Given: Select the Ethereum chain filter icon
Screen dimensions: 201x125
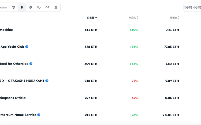Looking at the screenshot, I should click(x=22, y=7).
